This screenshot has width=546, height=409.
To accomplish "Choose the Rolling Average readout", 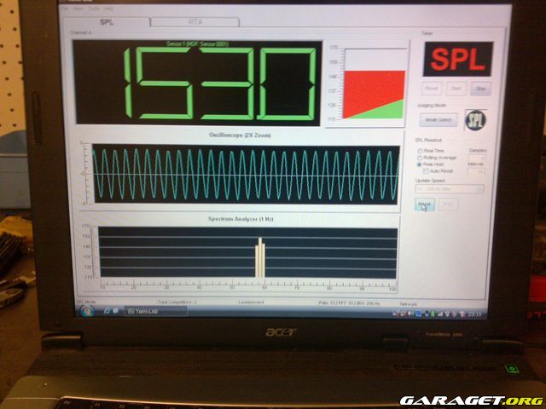I will click(419, 158).
